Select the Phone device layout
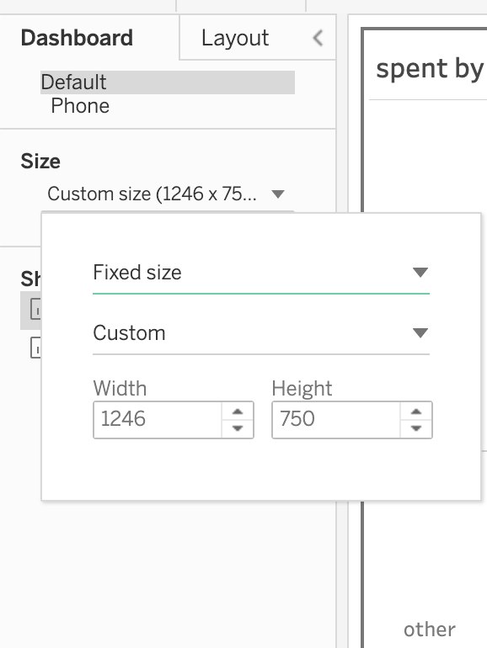This screenshot has width=487, height=648. point(80,106)
